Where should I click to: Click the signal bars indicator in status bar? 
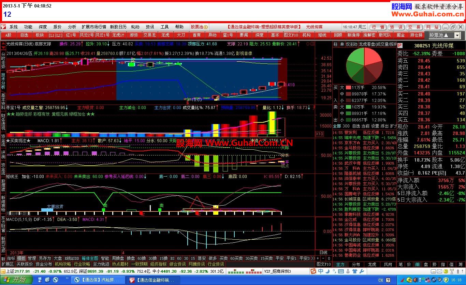tap(244, 271)
